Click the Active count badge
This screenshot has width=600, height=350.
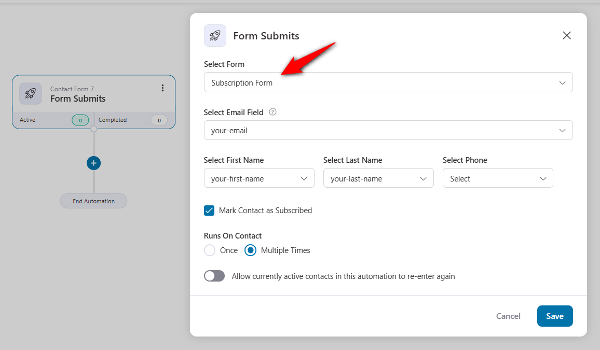point(80,120)
